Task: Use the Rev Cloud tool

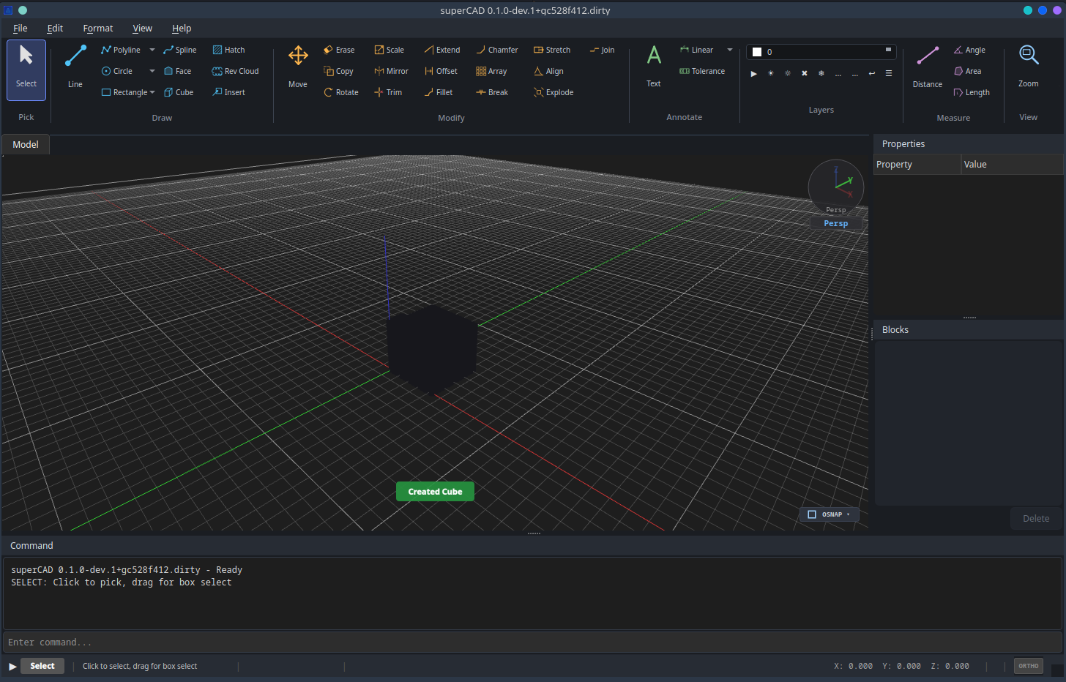Action: pos(236,71)
